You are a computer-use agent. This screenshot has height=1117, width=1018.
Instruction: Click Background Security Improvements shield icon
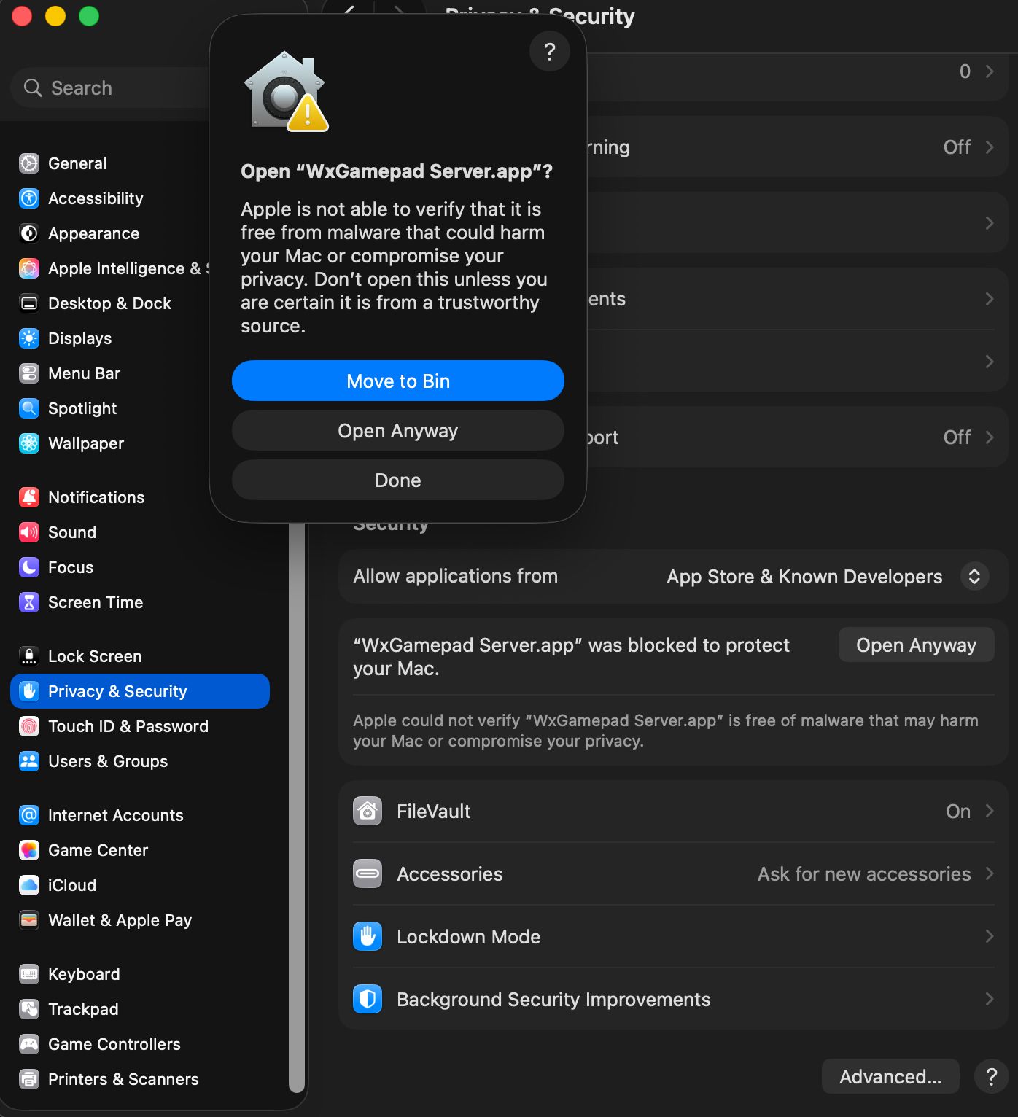click(x=368, y=999)
